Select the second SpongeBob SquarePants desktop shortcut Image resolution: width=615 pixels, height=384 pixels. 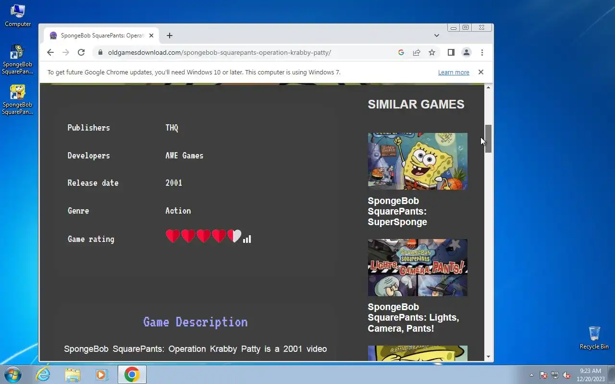click(18, 100)
